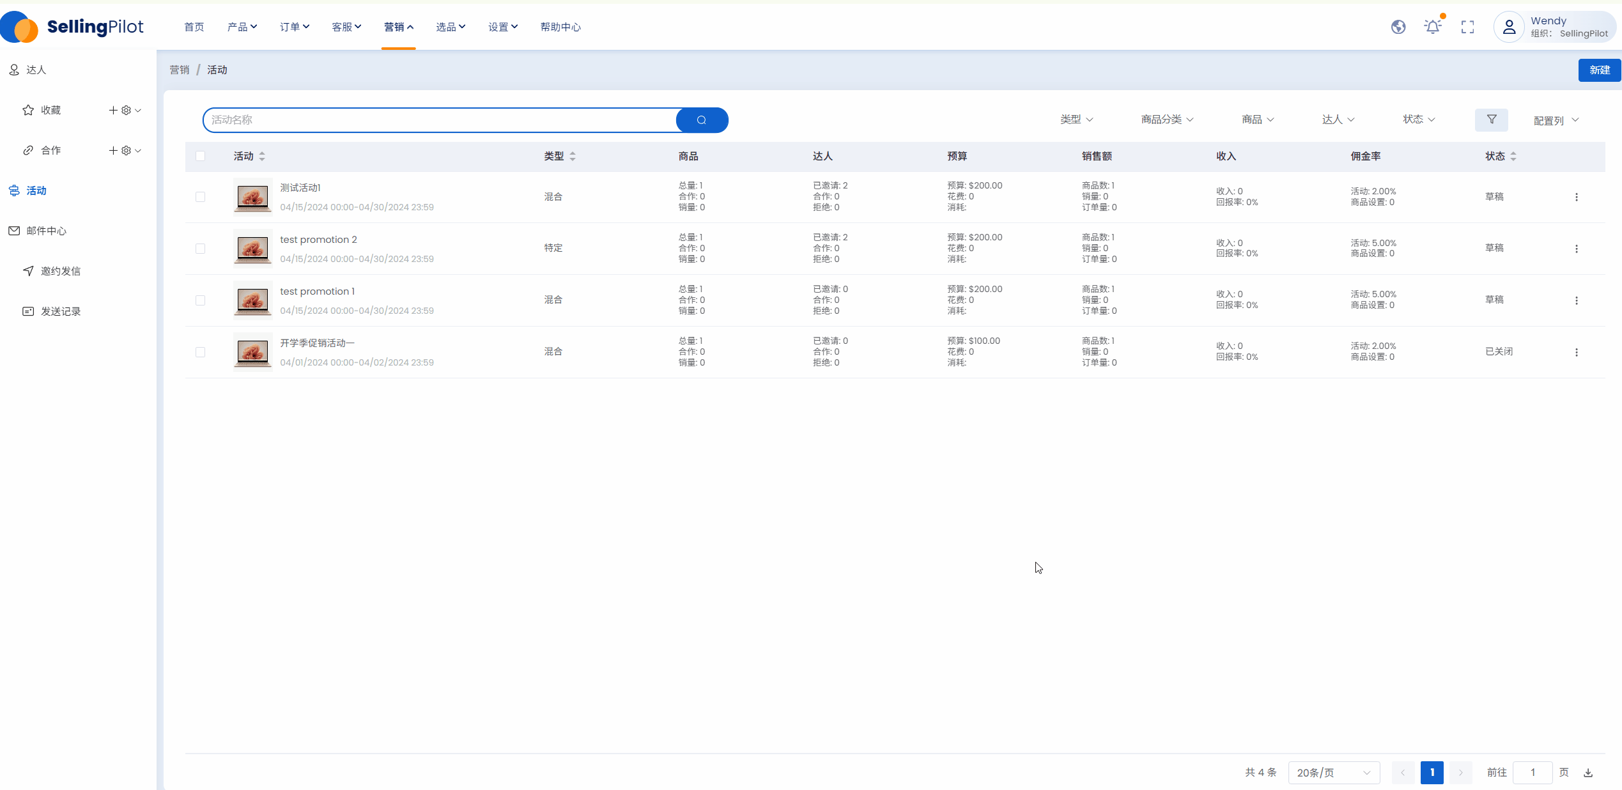The image size is (1622, 790).
Task: Open settings gear beside 合作
Action: pyautogui.click(x=126, y=150)
